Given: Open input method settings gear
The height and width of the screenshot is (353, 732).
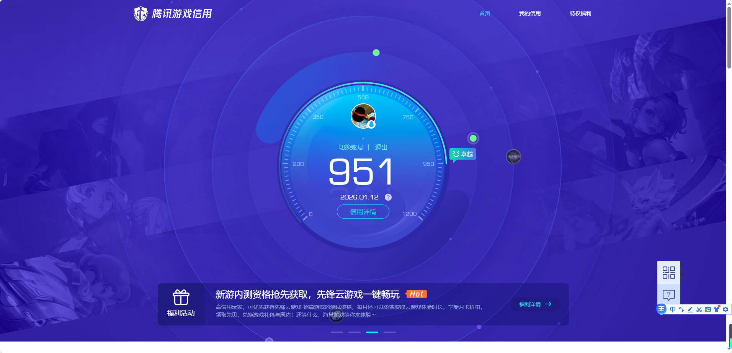Looking at the screenshot, I should pyautogui.click(x=725, y=309).
